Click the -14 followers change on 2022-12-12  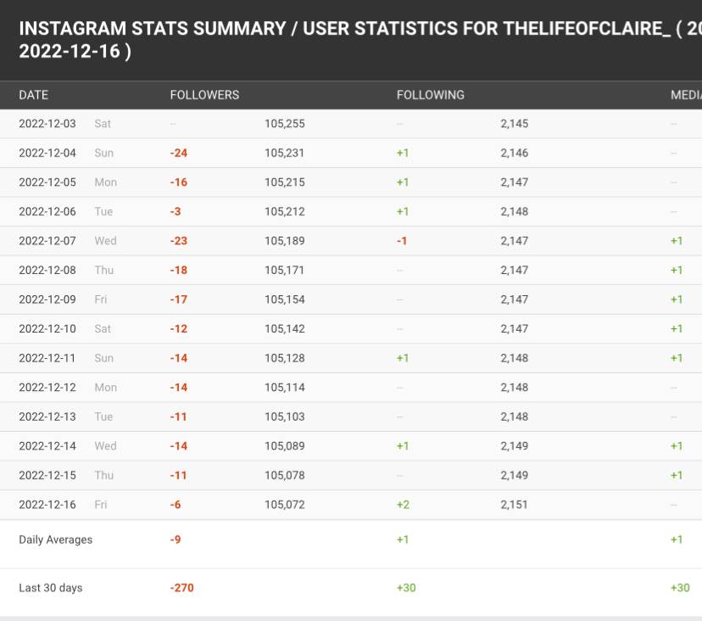[179, 388]
